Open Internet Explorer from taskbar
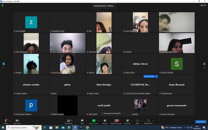Screen dimensions: 208x130 69,127
